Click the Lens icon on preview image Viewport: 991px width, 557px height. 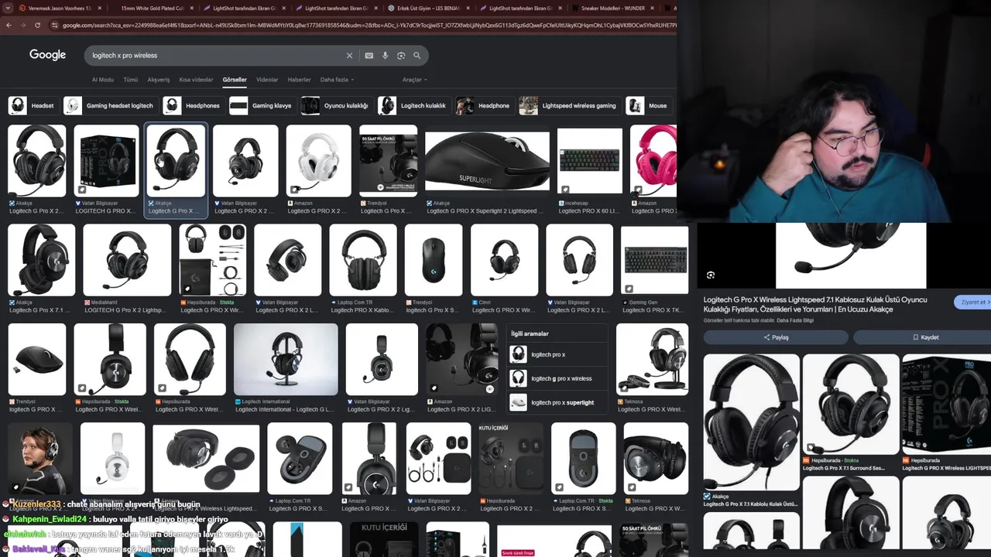(711, 275)
